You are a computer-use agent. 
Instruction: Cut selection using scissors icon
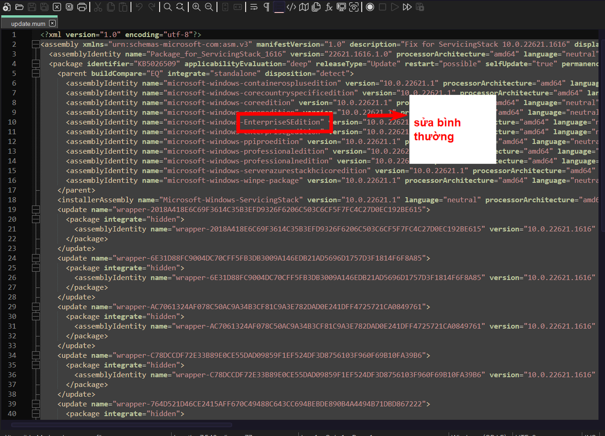98,7
